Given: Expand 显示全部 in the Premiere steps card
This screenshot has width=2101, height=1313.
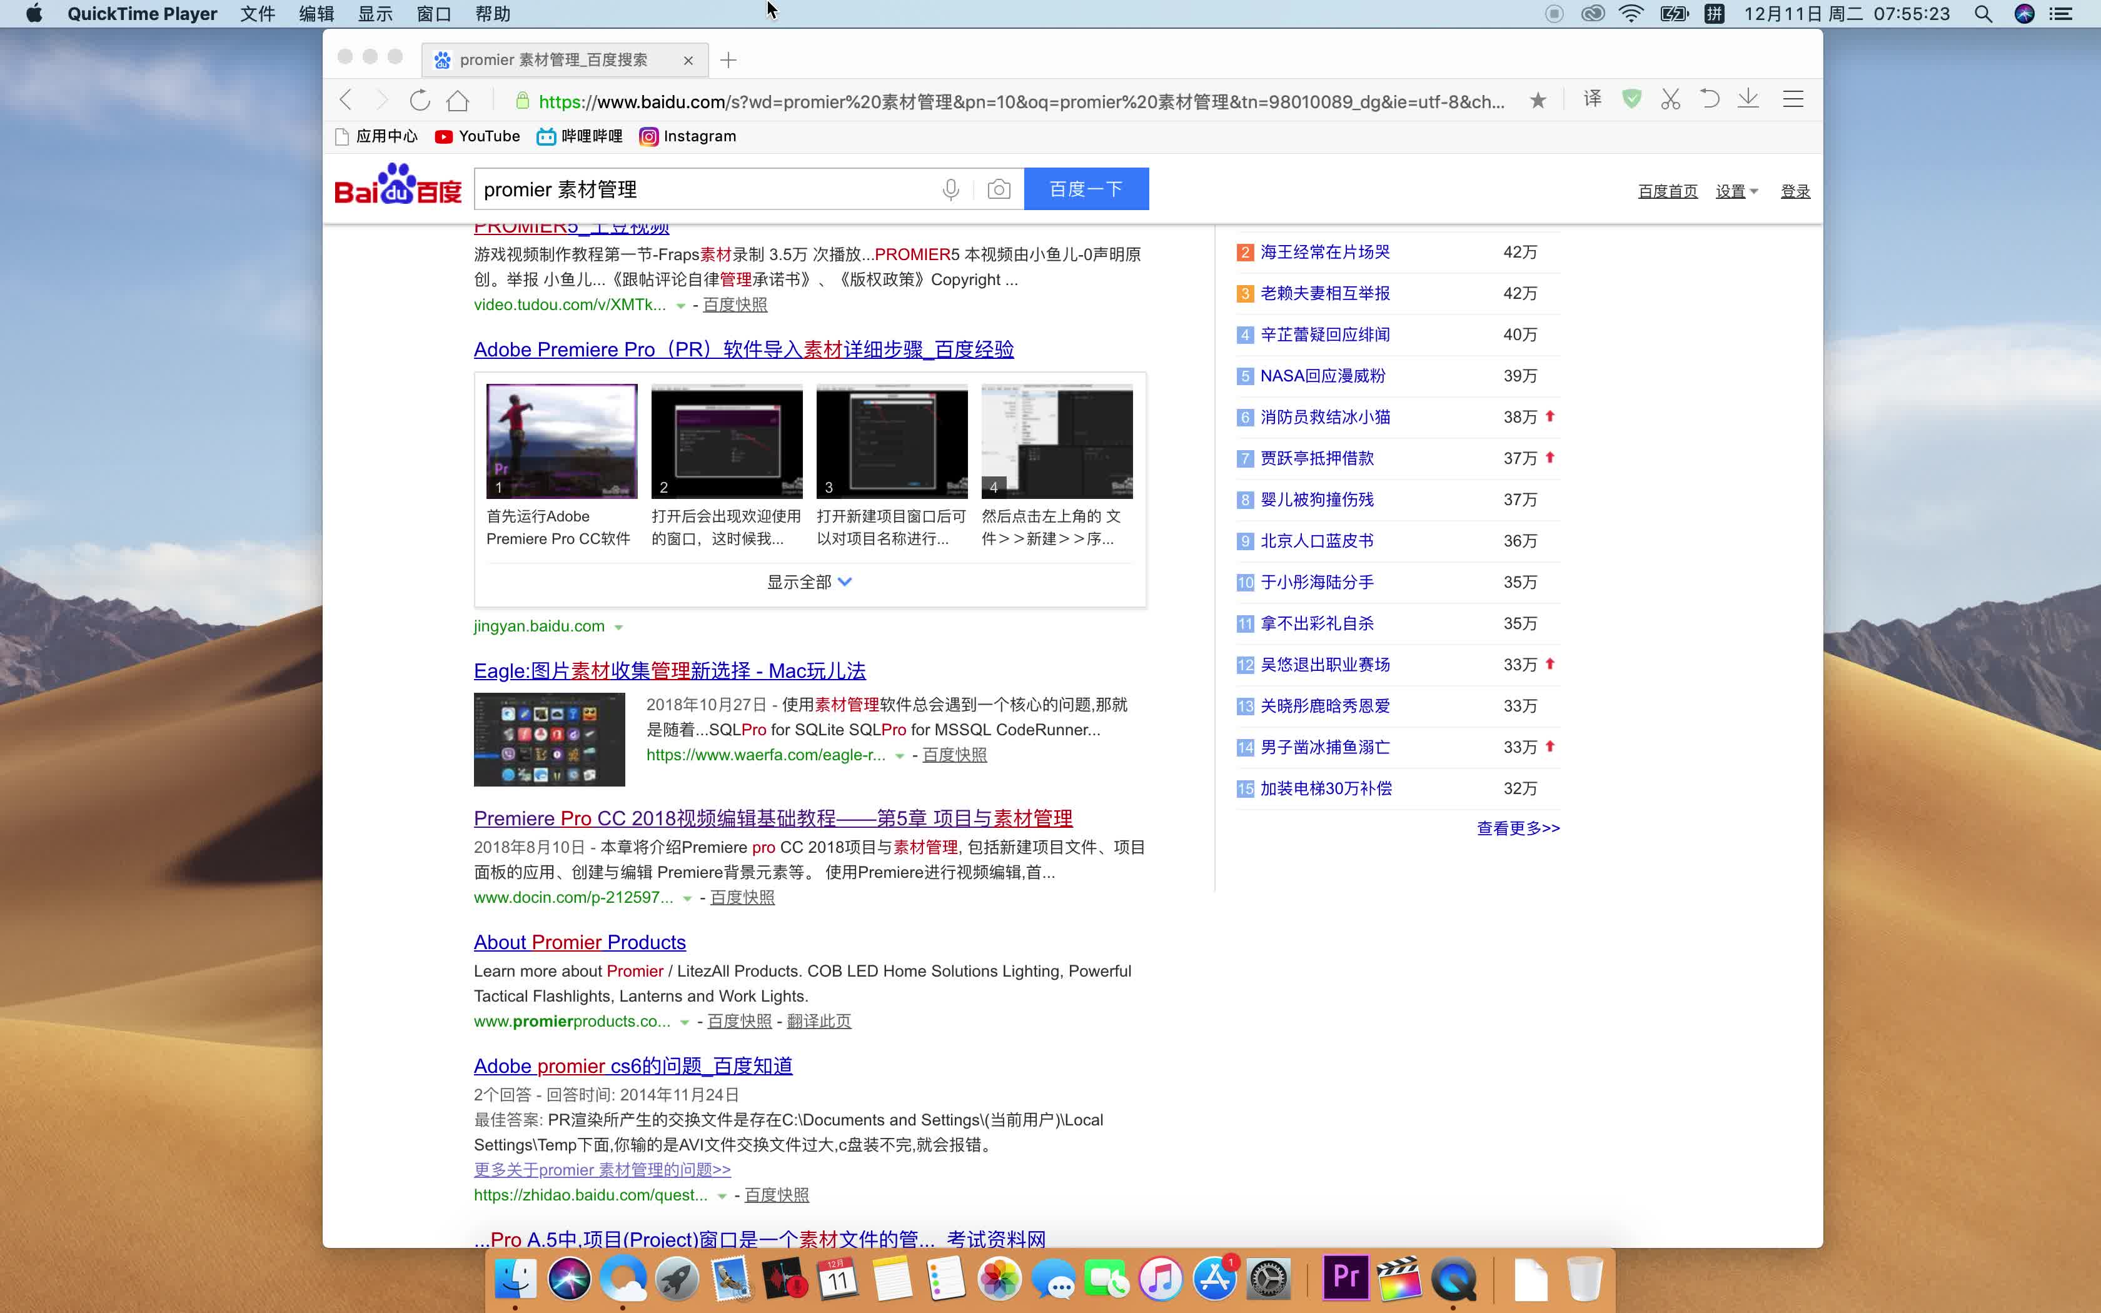Looking at the screenshot, I should coord(809,582).
